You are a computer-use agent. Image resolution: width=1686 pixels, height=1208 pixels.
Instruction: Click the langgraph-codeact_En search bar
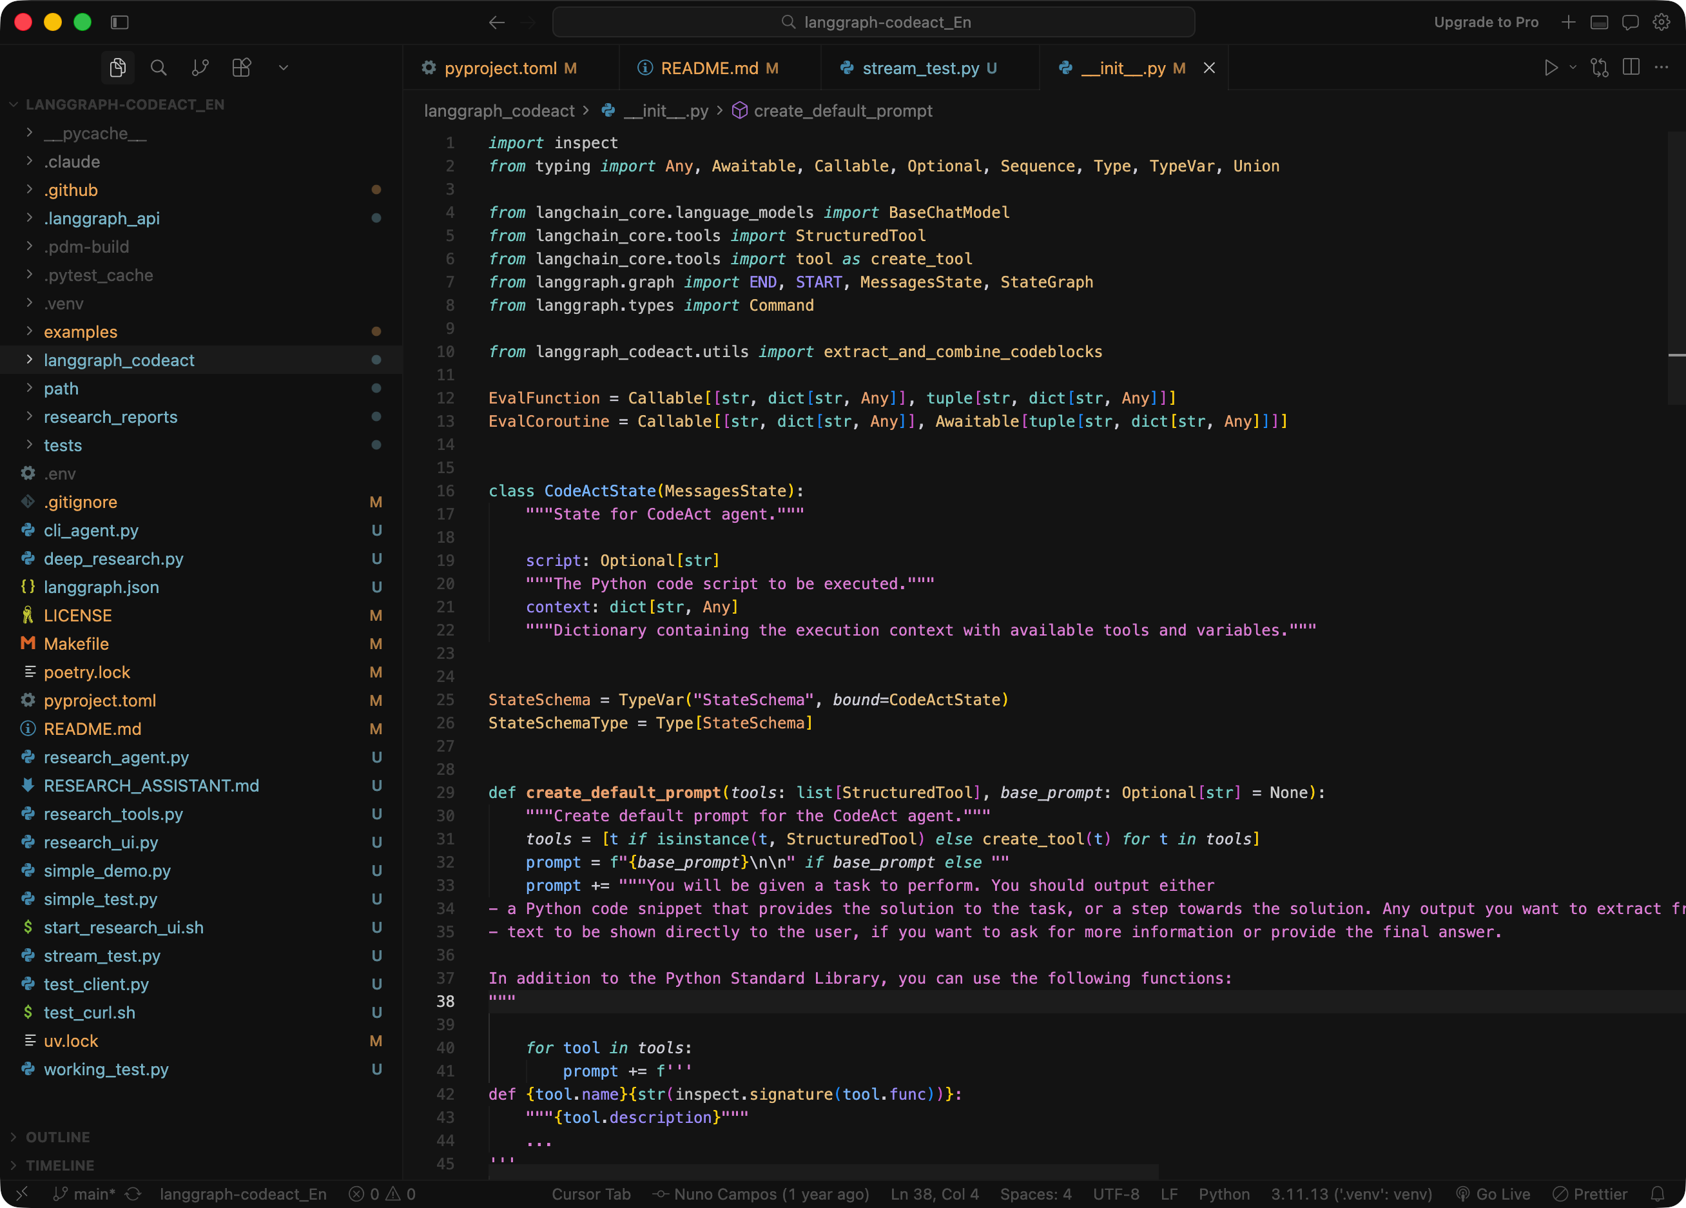coord(873,23)
